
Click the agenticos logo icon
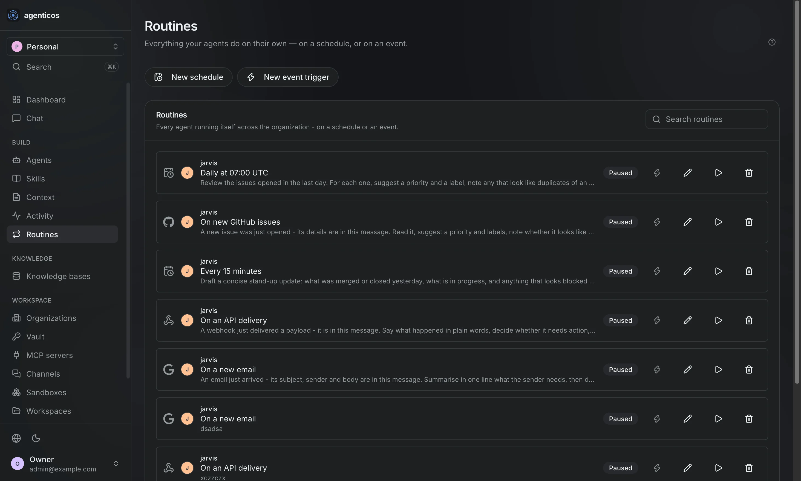[13, 15]
